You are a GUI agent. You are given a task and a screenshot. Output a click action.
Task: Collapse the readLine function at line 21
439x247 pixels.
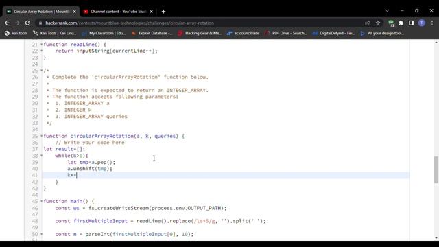point(41,44)
